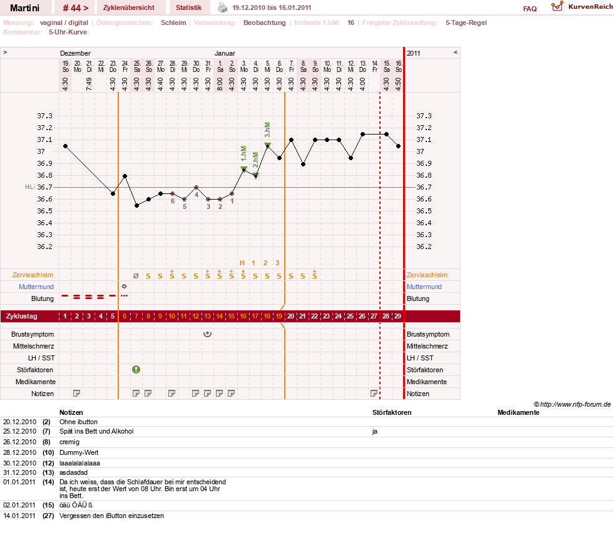Click the S+ mucus symbol on day 22
The width and height of the screenshot is (614, 555).
pos(314,274)
